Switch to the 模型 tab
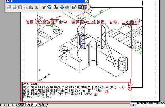The image size is (165, 108). click(21, 105)
